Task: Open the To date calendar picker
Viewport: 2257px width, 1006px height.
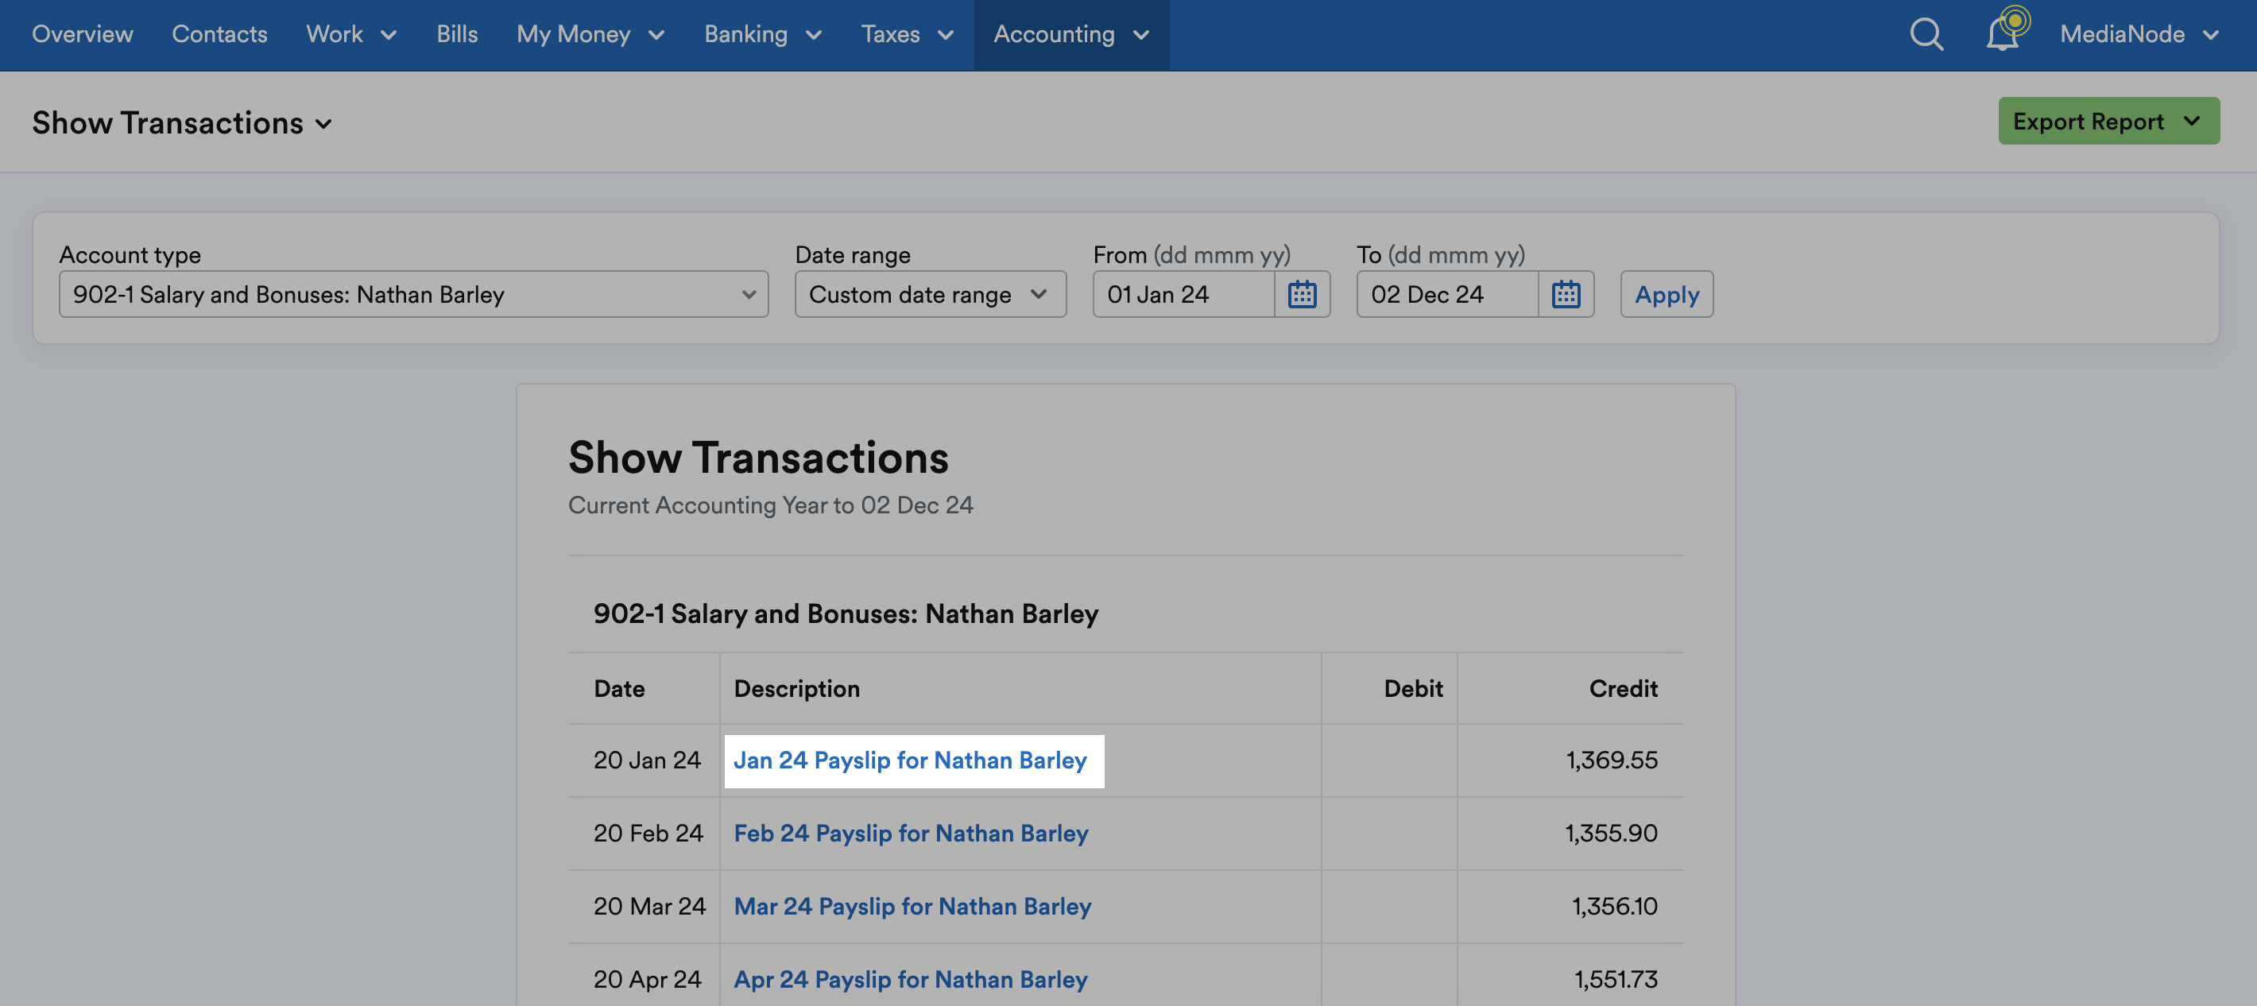Action: coord(1566,295)
